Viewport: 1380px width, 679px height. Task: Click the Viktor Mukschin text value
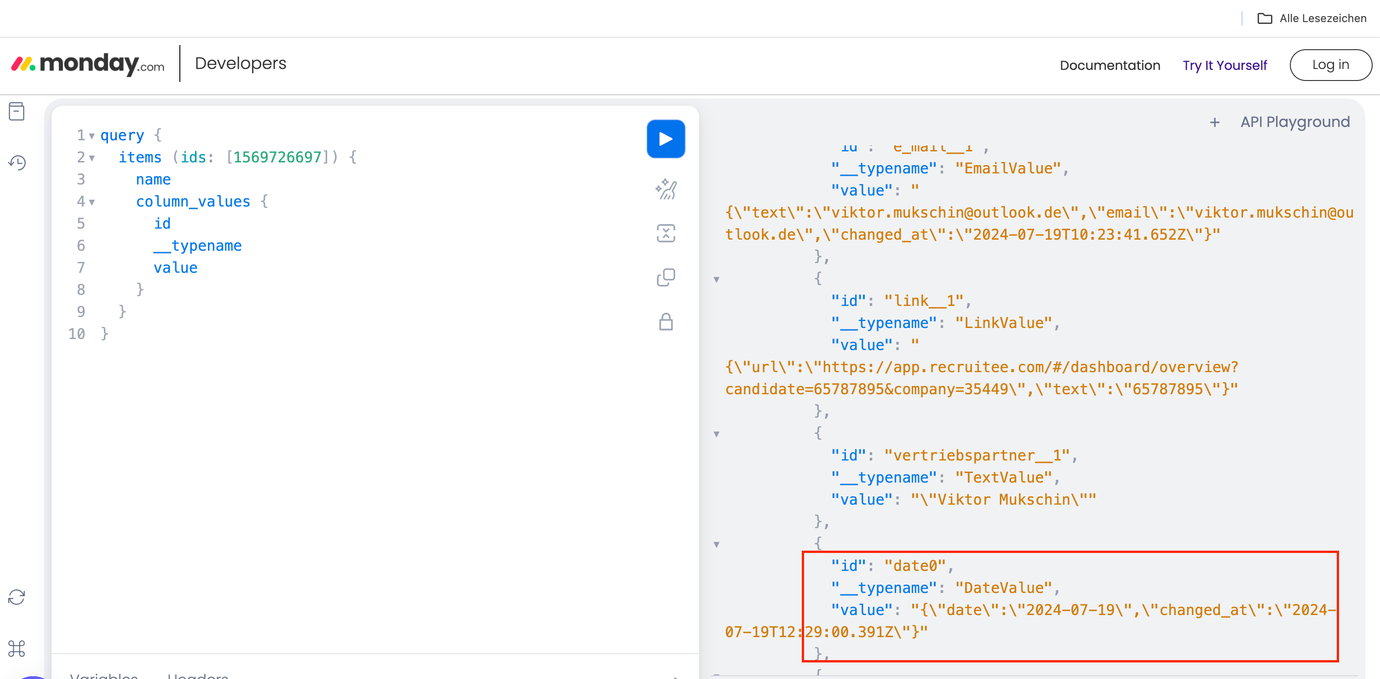point(1003,500)
